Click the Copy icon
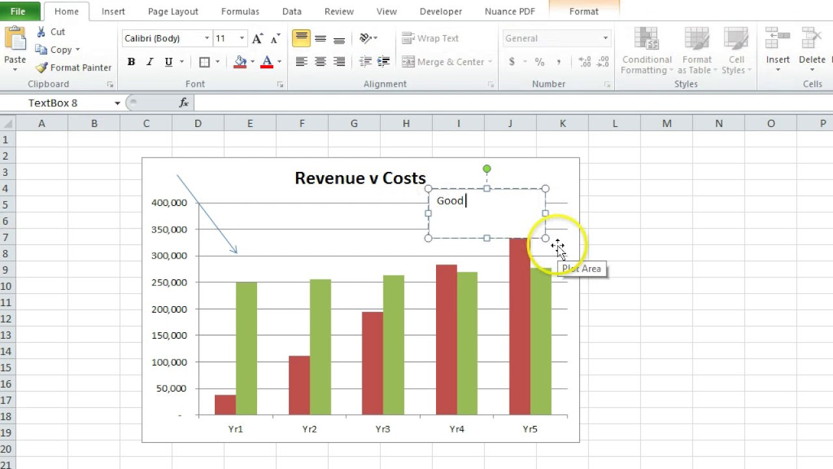Screen dimensions: 833x469 [x=41, y=50]
